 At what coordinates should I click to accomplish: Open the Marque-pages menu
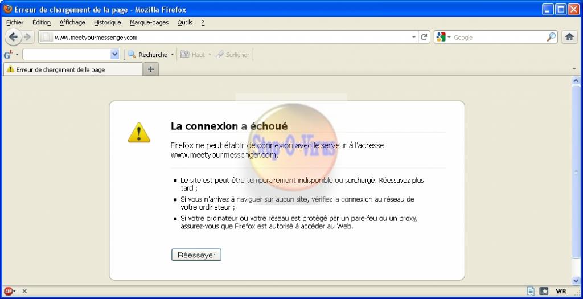click(149, 22)
